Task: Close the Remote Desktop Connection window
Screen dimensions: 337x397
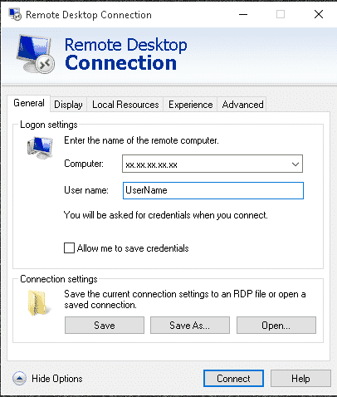Action: (319, 14)
